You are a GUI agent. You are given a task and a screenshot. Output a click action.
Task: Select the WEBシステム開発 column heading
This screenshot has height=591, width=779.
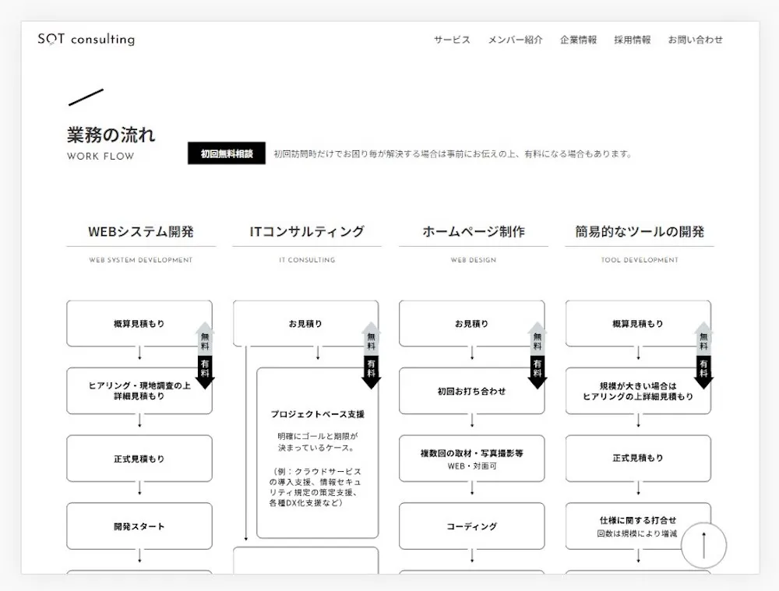click(141, 232)
